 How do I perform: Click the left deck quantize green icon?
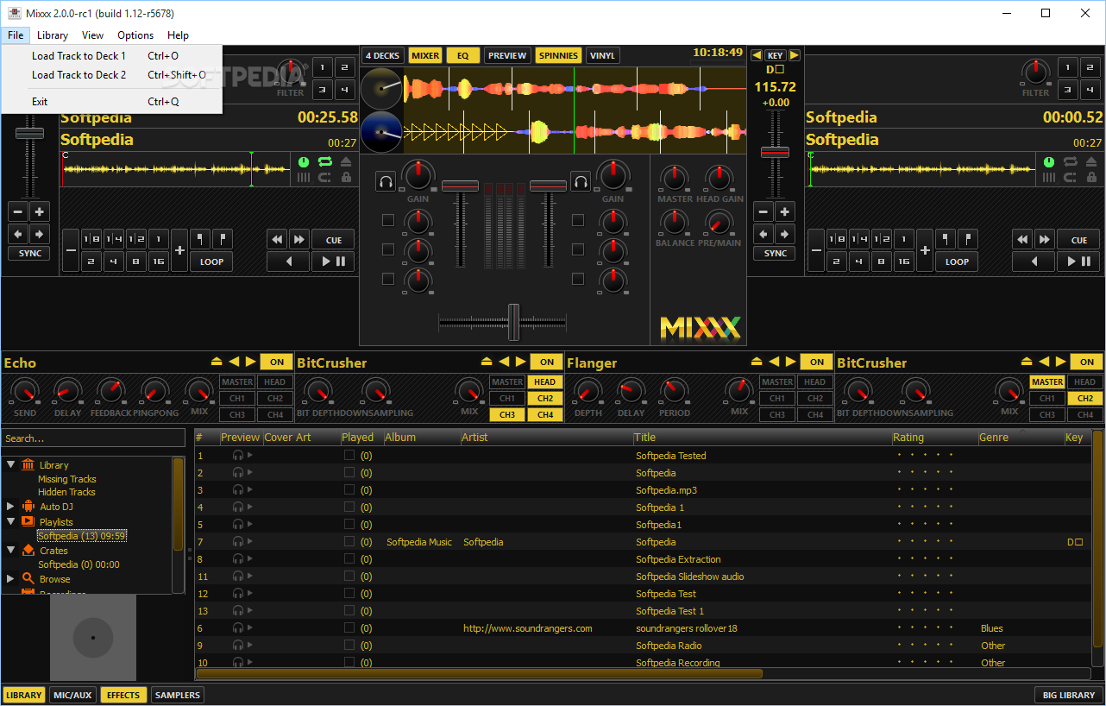pyautogui.click(x=304, y=161)
